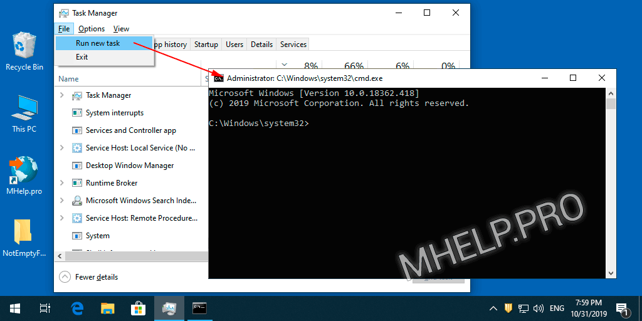
Task: Click the Command Prompt scrollbar down arrow
Action: (611, 273)
